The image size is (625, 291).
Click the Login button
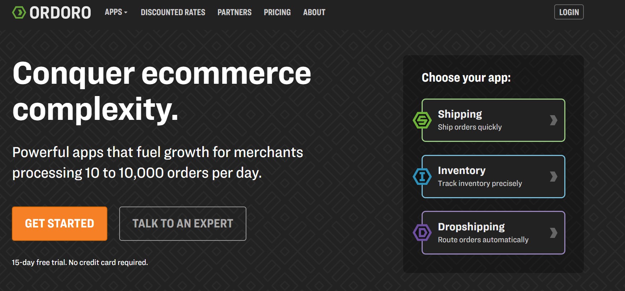click(x=569, y=12)
